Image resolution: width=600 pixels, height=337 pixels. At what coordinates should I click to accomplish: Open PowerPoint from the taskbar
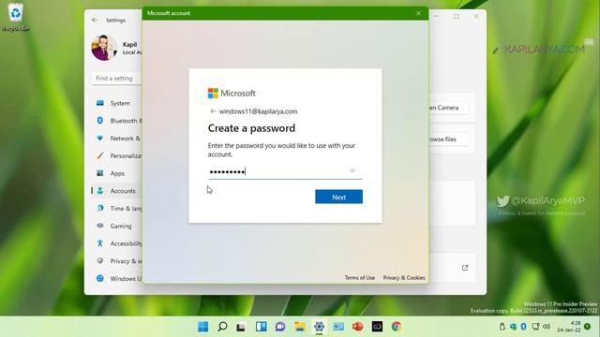(x=358, y=327)
